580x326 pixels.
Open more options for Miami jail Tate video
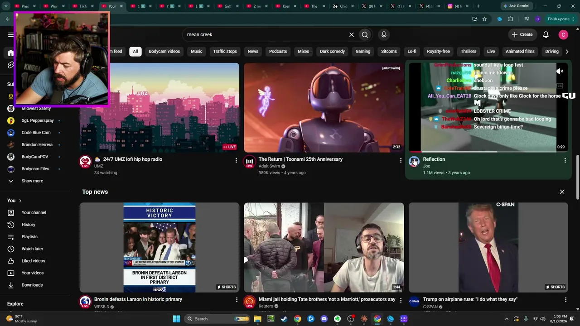[x=401, y=300]
